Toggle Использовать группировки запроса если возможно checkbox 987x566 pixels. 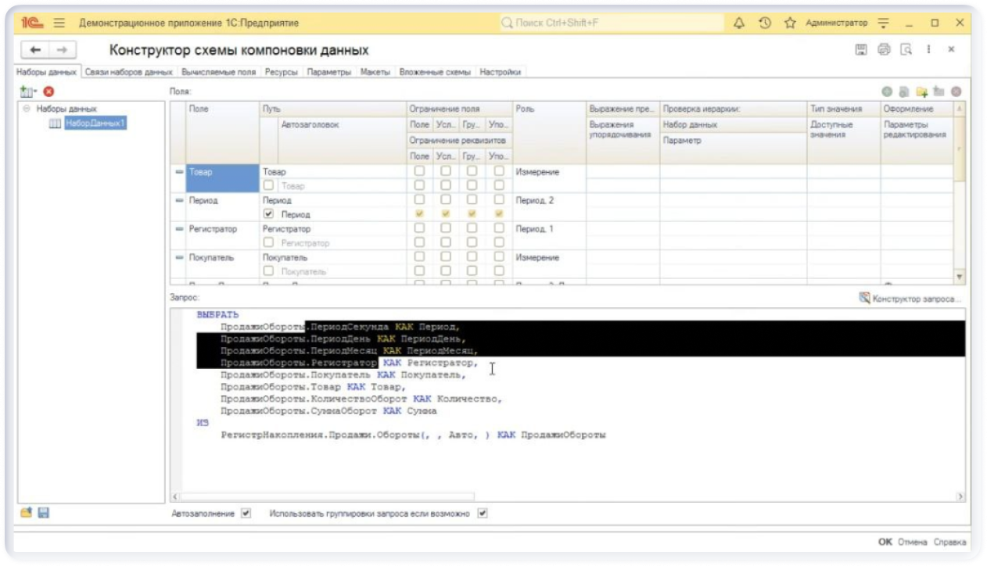tap(483, 514)
